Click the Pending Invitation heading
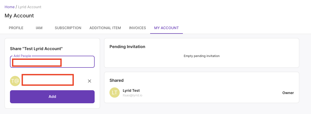The image size is (311, 114). (127, 47)
